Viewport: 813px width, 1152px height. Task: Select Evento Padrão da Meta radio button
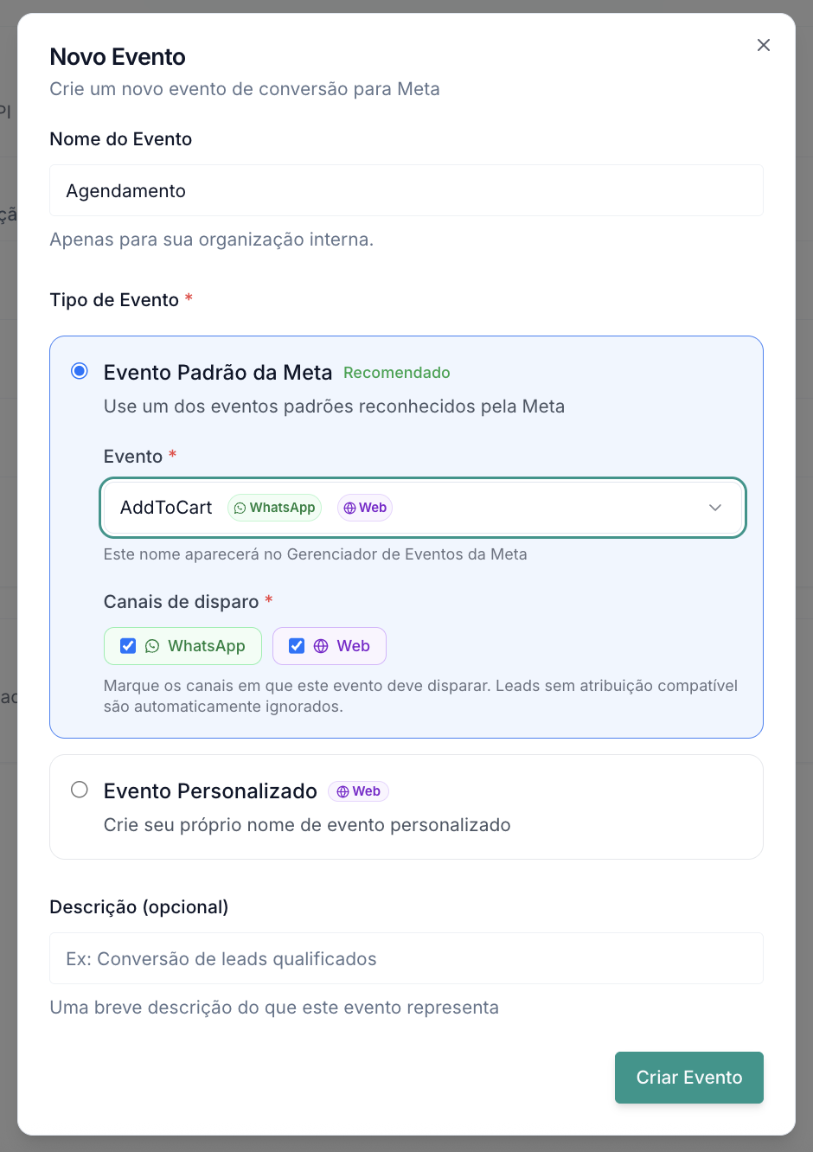click(80, 371)
